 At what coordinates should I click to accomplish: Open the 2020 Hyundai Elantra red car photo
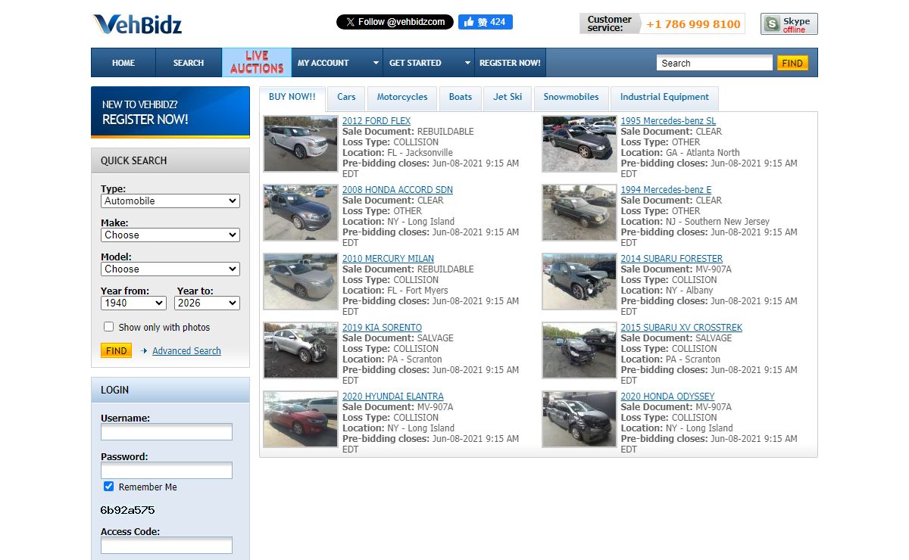tap(301, 419)
